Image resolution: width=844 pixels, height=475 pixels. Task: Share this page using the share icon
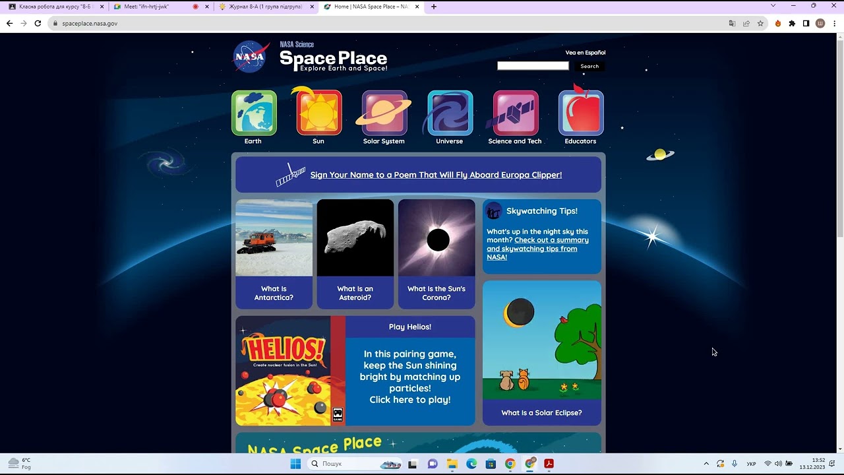click(x=746, y=23)
